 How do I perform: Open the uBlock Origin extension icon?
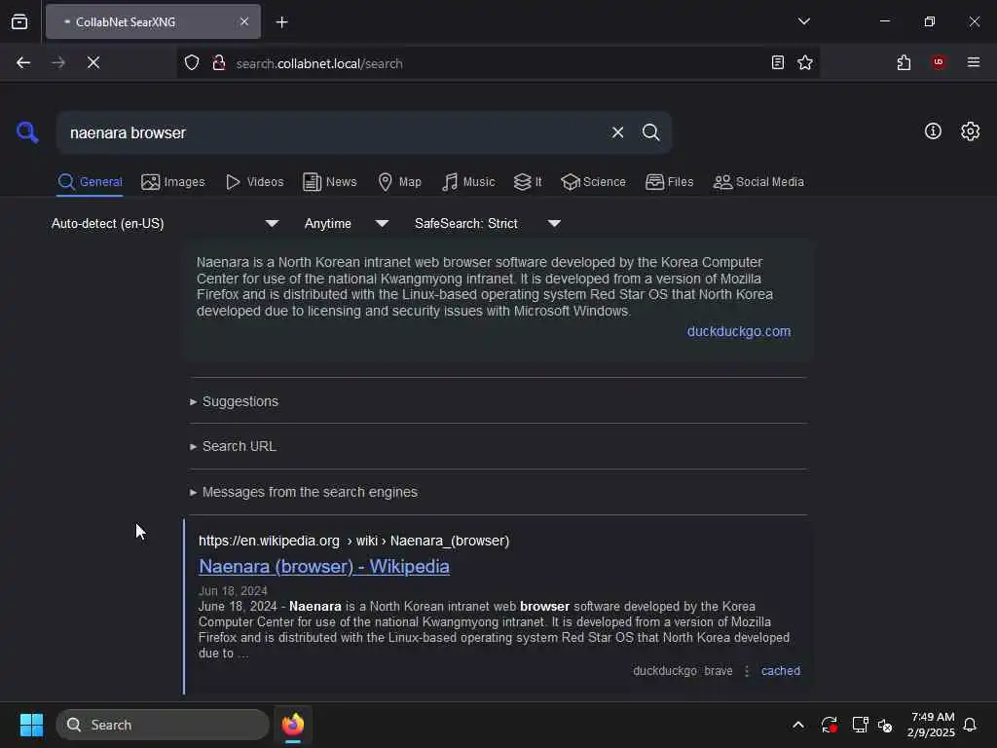939,62
